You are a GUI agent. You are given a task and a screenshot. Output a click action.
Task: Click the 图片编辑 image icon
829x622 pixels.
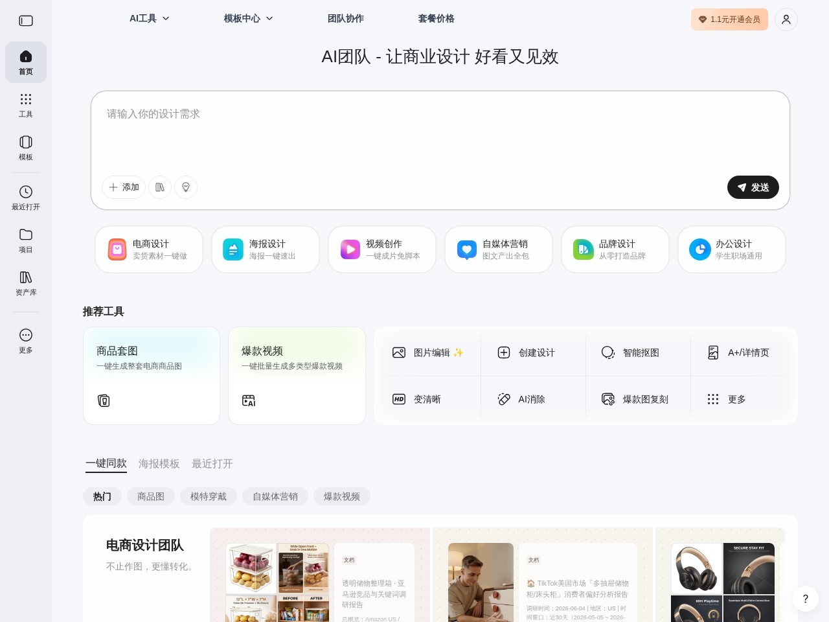coord(399,352)
